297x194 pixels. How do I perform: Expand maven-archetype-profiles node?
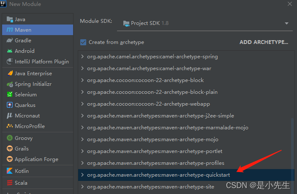point(82,163)
